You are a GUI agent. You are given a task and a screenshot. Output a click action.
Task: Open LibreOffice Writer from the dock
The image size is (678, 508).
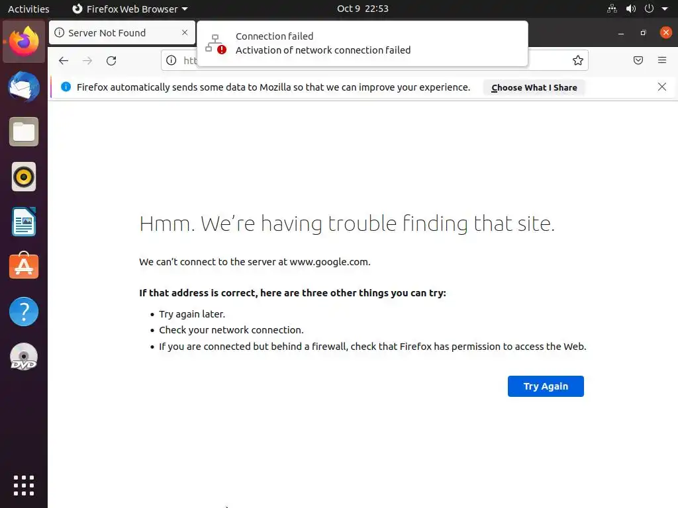24,222
